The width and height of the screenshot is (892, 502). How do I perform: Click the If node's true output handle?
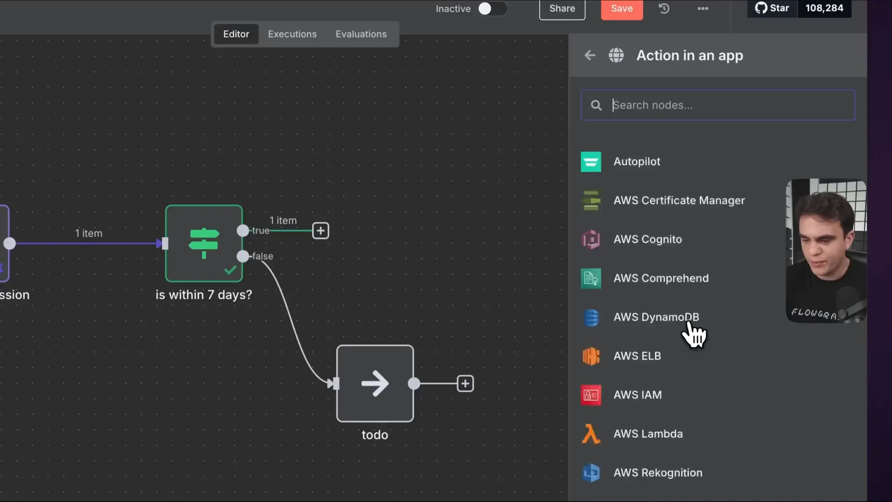coord(243,231)
